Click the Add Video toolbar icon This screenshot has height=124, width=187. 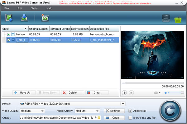point(9,18)
